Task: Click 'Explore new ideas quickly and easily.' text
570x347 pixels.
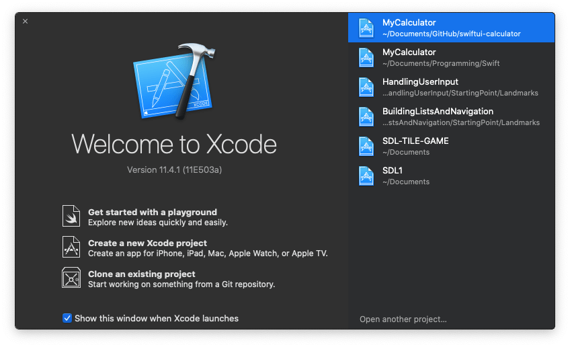Action: tap(158, 222)
